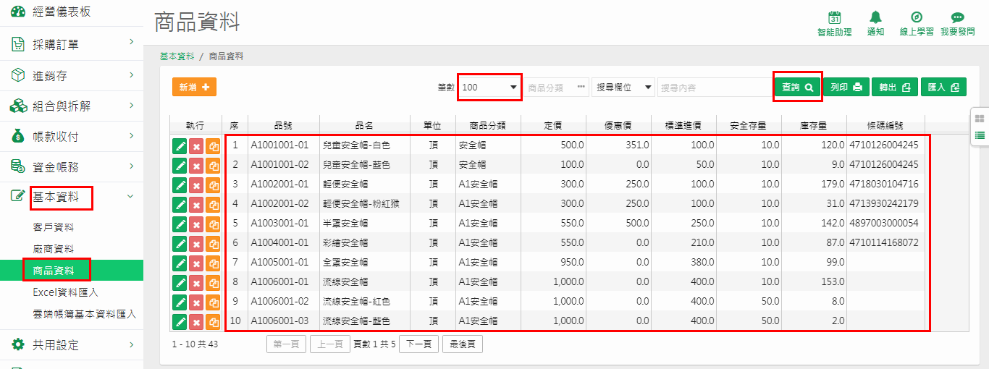Select cell 輕便安全帽-粉紅猴
The width and height of the screenshot is (989, 369).
pos(365,203)
